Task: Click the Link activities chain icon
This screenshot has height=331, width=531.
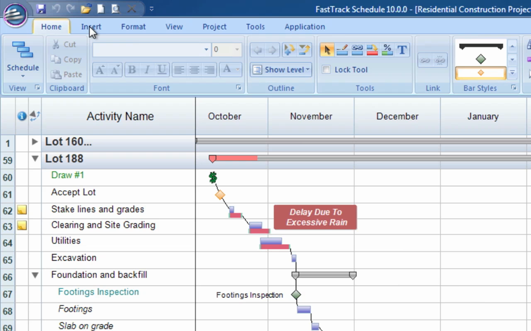Action: pos(425,61)
